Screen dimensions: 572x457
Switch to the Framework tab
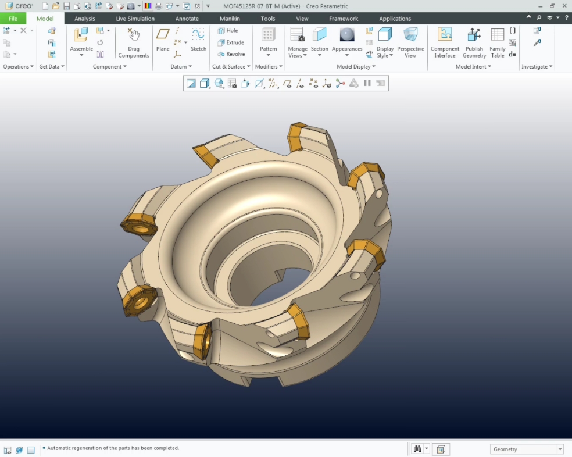(344, 19)
